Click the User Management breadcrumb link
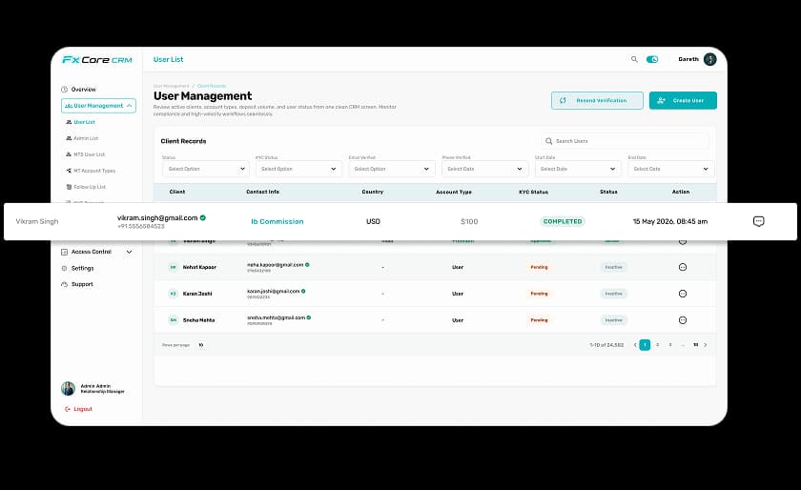This screenshot has width=801, height=490. coord(171,86)
